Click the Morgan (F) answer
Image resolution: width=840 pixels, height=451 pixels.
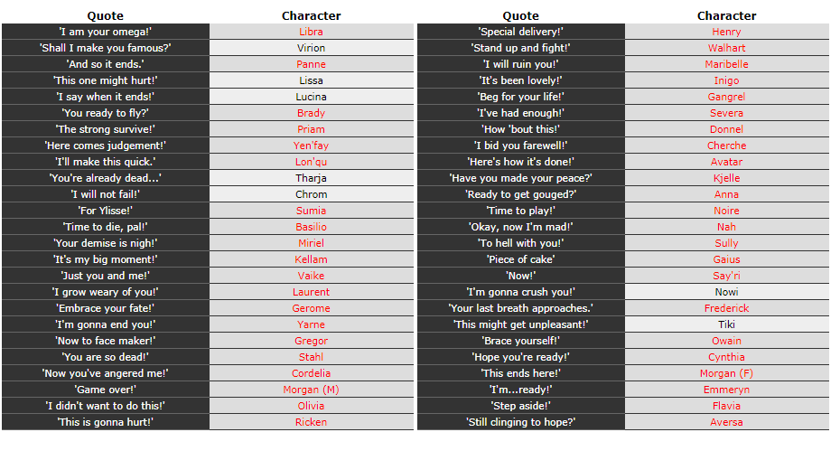[x=727, y=373]
